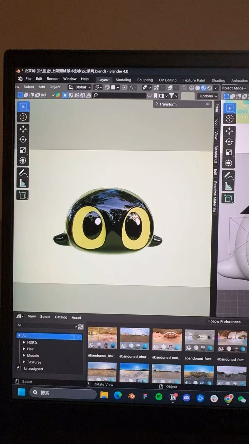249x444 pixels.
Task: Select the Select Box tool in left viewport
Action: 23,106
